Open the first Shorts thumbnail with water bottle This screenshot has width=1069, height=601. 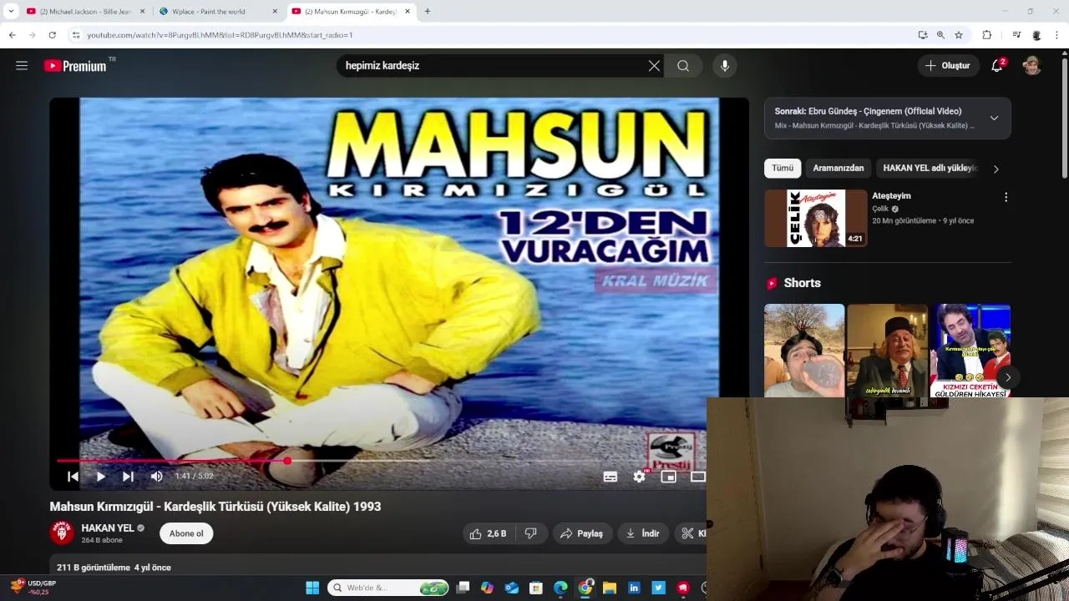804,351
